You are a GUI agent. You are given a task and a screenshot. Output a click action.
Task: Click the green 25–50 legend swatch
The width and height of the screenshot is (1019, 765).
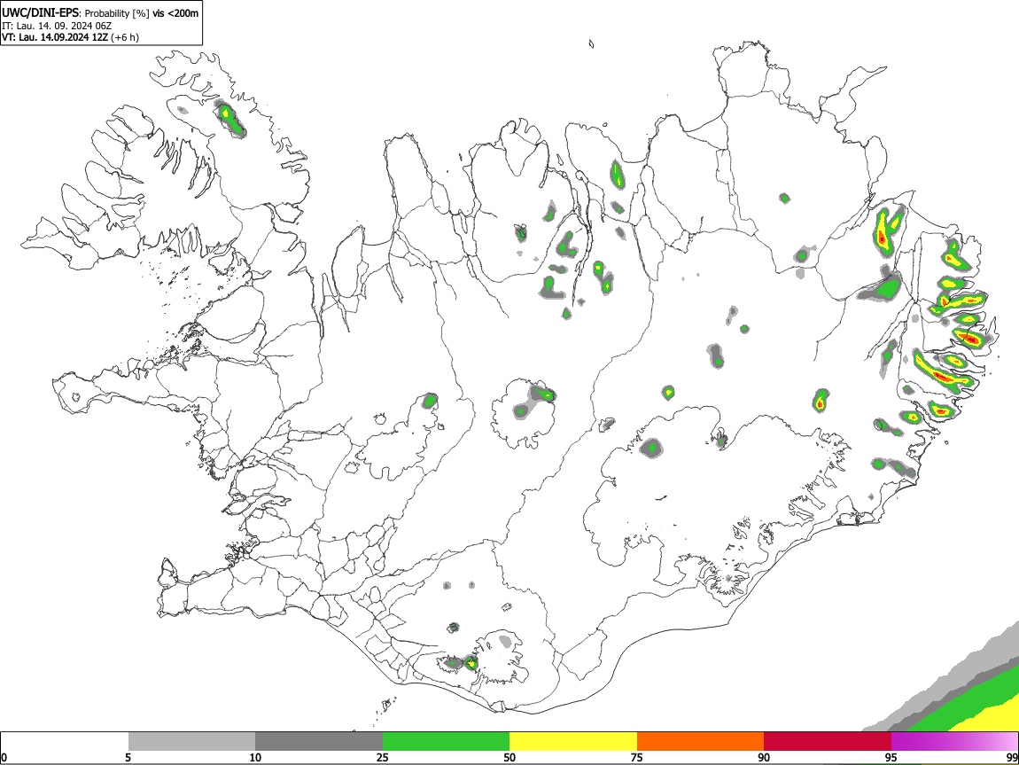pyautogui.click(x=446, y=741)
